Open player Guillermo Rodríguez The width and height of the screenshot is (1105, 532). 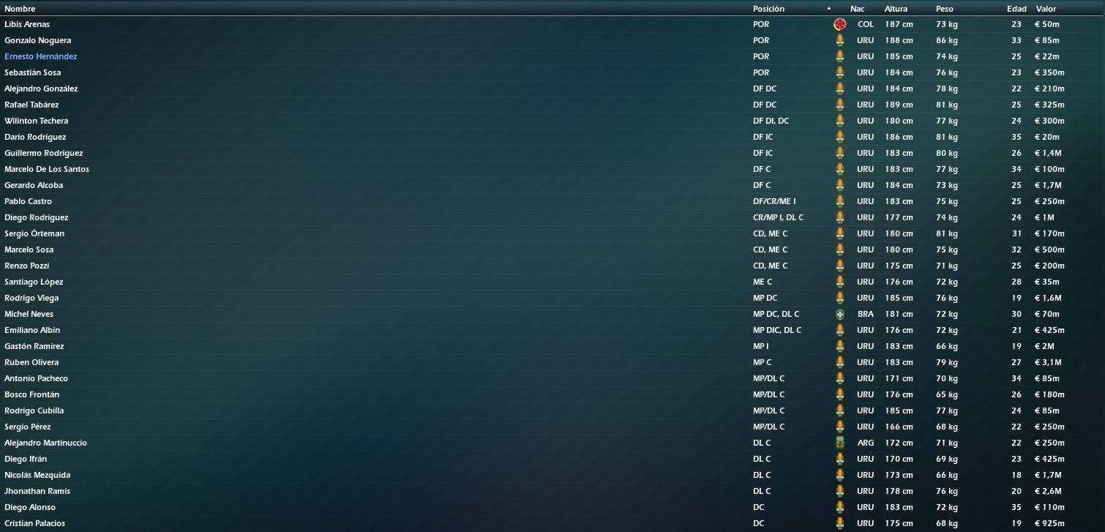44,153
